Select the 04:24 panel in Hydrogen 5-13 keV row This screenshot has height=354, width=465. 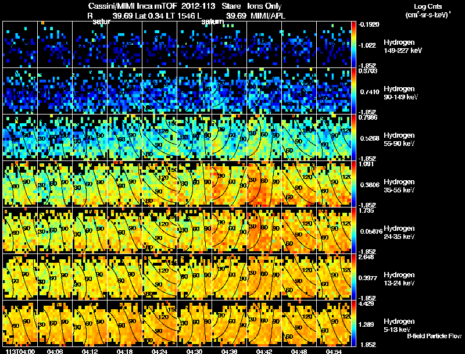pyautogui.click(x=159, y=323)
